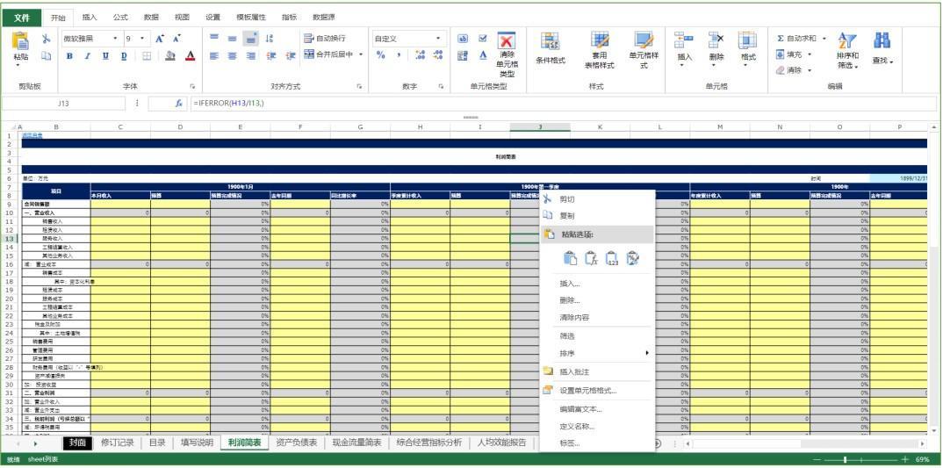The image size is (943, 468).
Task: Click the align right icon
Action: tap(251, 56)
